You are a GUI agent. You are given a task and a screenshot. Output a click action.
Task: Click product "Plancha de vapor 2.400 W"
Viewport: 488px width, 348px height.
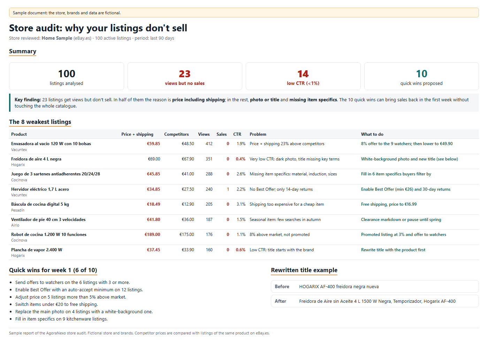(37, 250)
